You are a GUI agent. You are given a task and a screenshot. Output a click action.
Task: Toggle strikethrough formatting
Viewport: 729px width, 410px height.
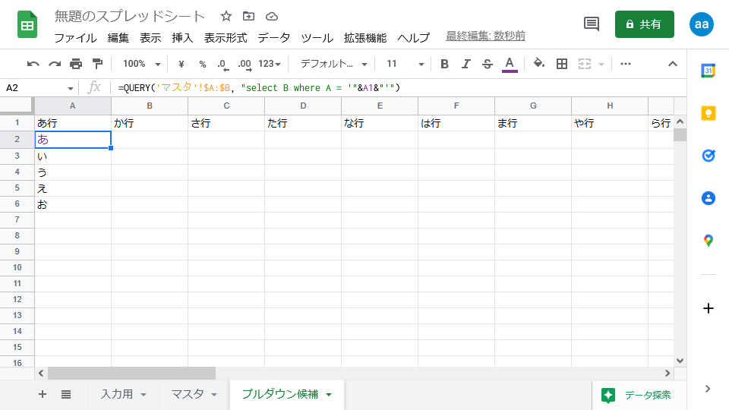488,64
